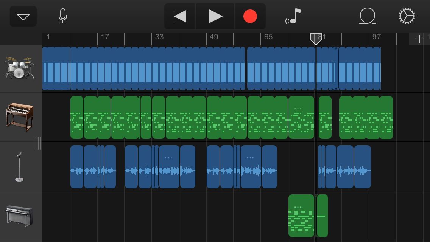Screen dimensions: 430x242
Task: Go to beginning with the rewind button
Action: tap(180, 16)
